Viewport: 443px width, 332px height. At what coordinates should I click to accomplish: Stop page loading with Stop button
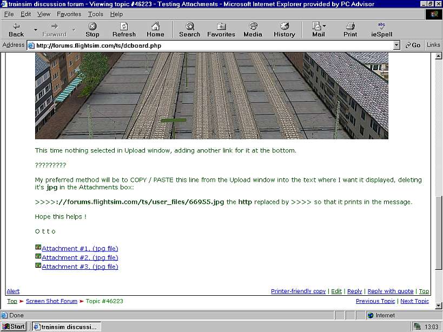click(x=92, y=30)
